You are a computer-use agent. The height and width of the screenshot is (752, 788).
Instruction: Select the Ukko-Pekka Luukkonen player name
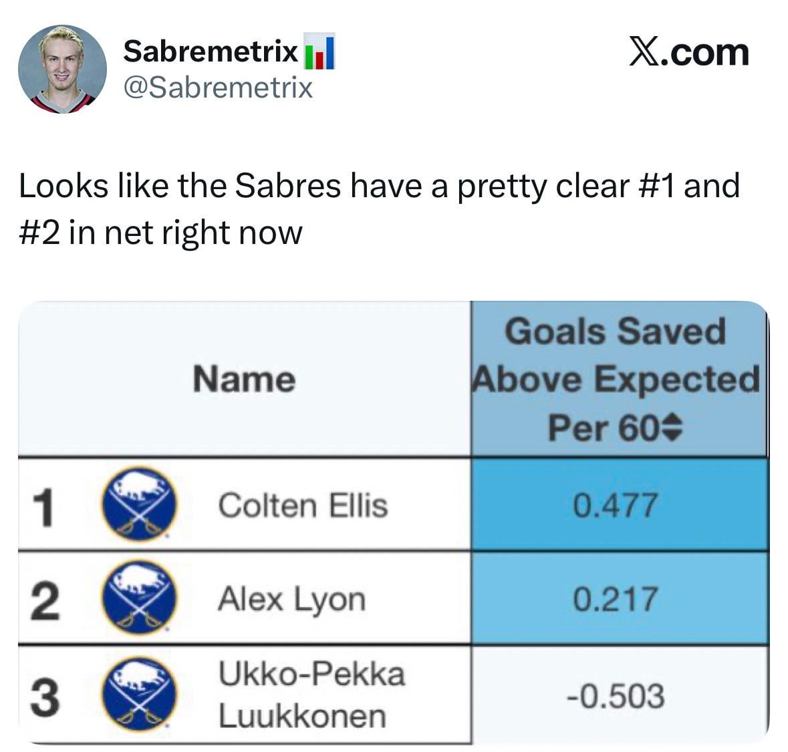[311, 695]
